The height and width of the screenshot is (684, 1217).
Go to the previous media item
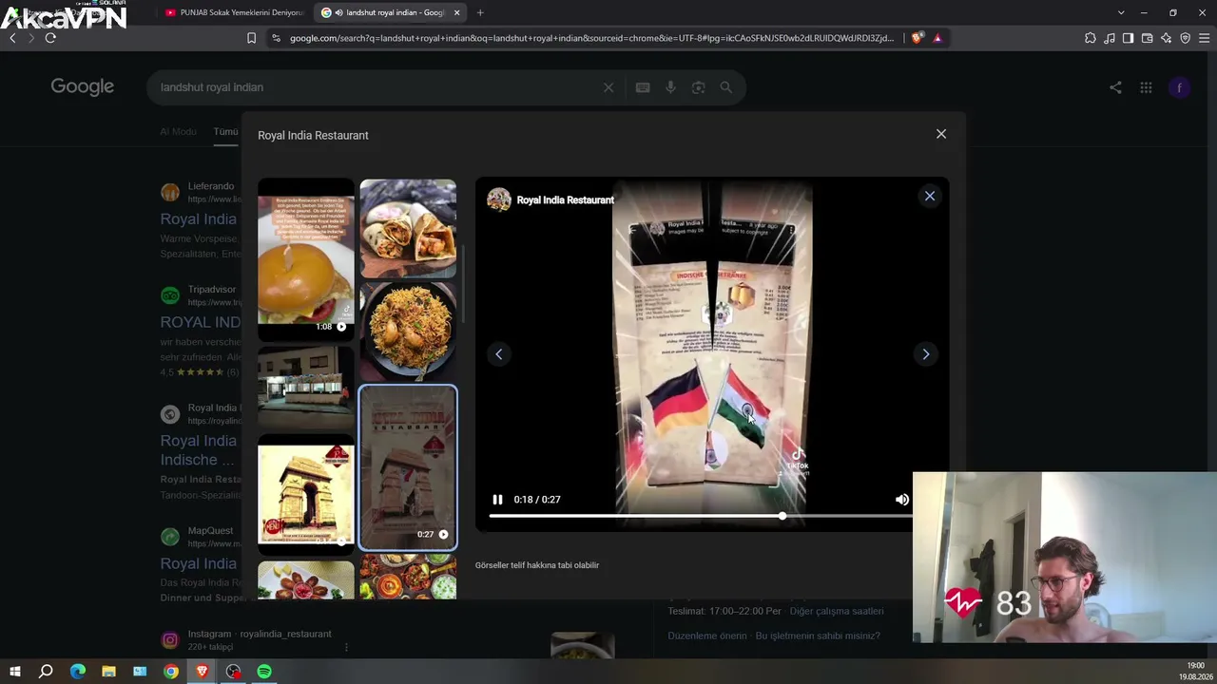click(499, 354)
